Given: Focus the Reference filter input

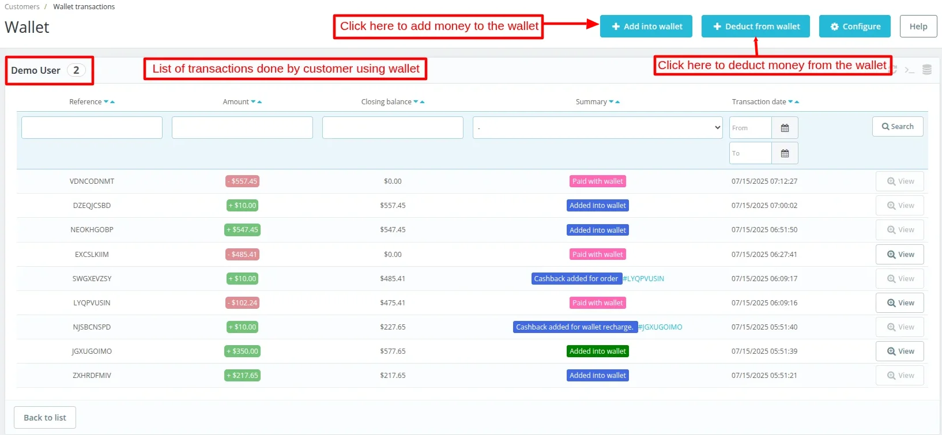Looking at the screenshot, I should coord(92,128).
